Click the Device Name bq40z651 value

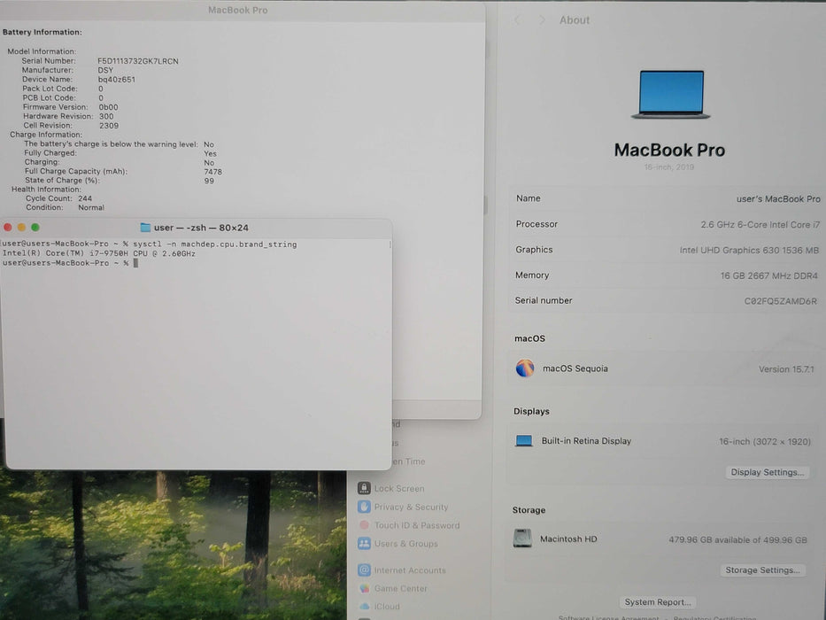117,80
